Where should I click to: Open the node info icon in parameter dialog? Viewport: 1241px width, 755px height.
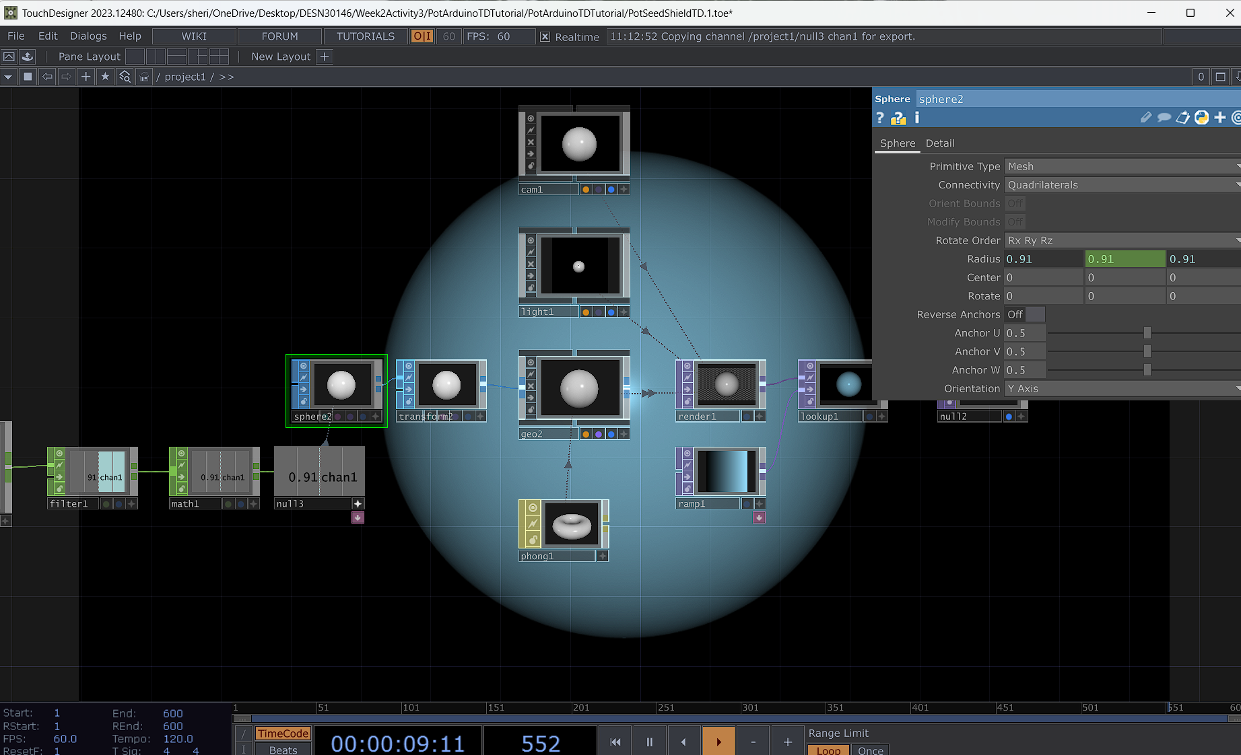pos(916,118)
